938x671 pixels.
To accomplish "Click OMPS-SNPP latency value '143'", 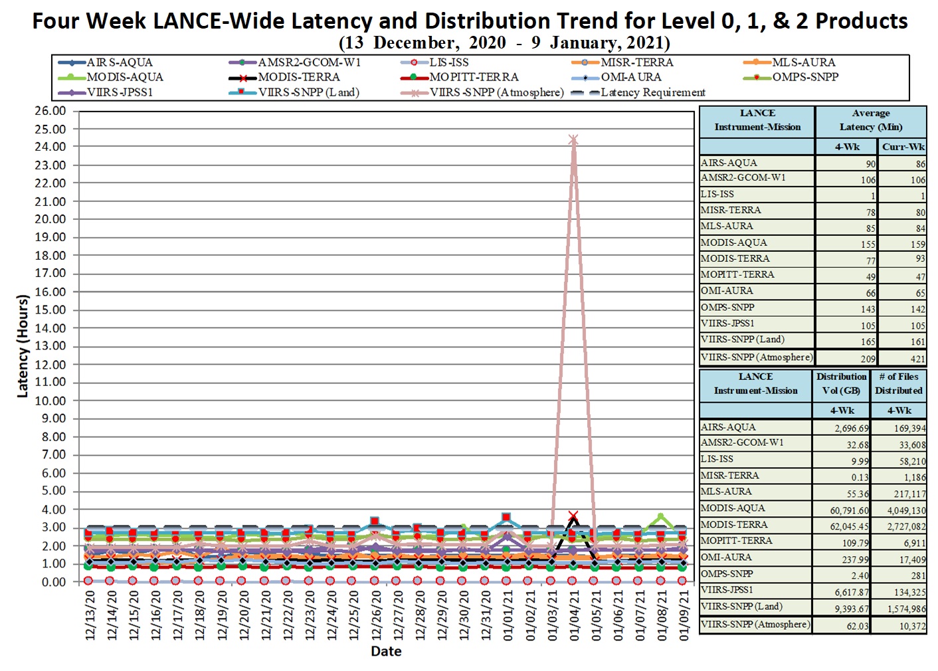I will pyautogui.click(x=868, y=309).
